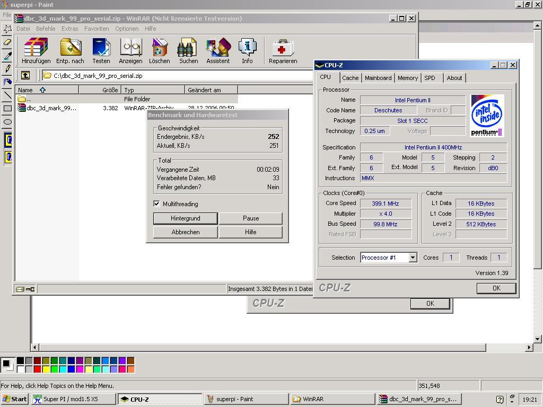Select the Line tool in Paint

[7, 95]
